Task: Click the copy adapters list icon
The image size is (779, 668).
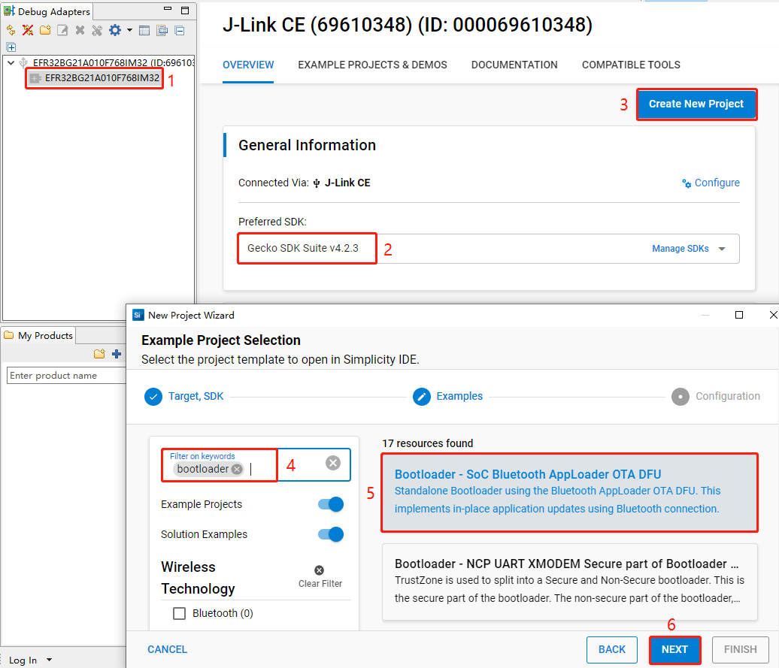Action: tap(162, 30)
